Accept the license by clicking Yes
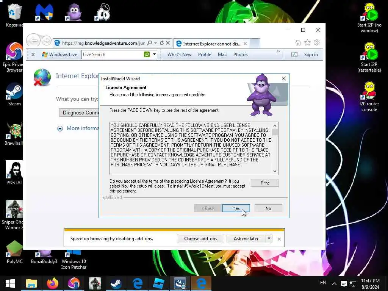 click(236, 208)
